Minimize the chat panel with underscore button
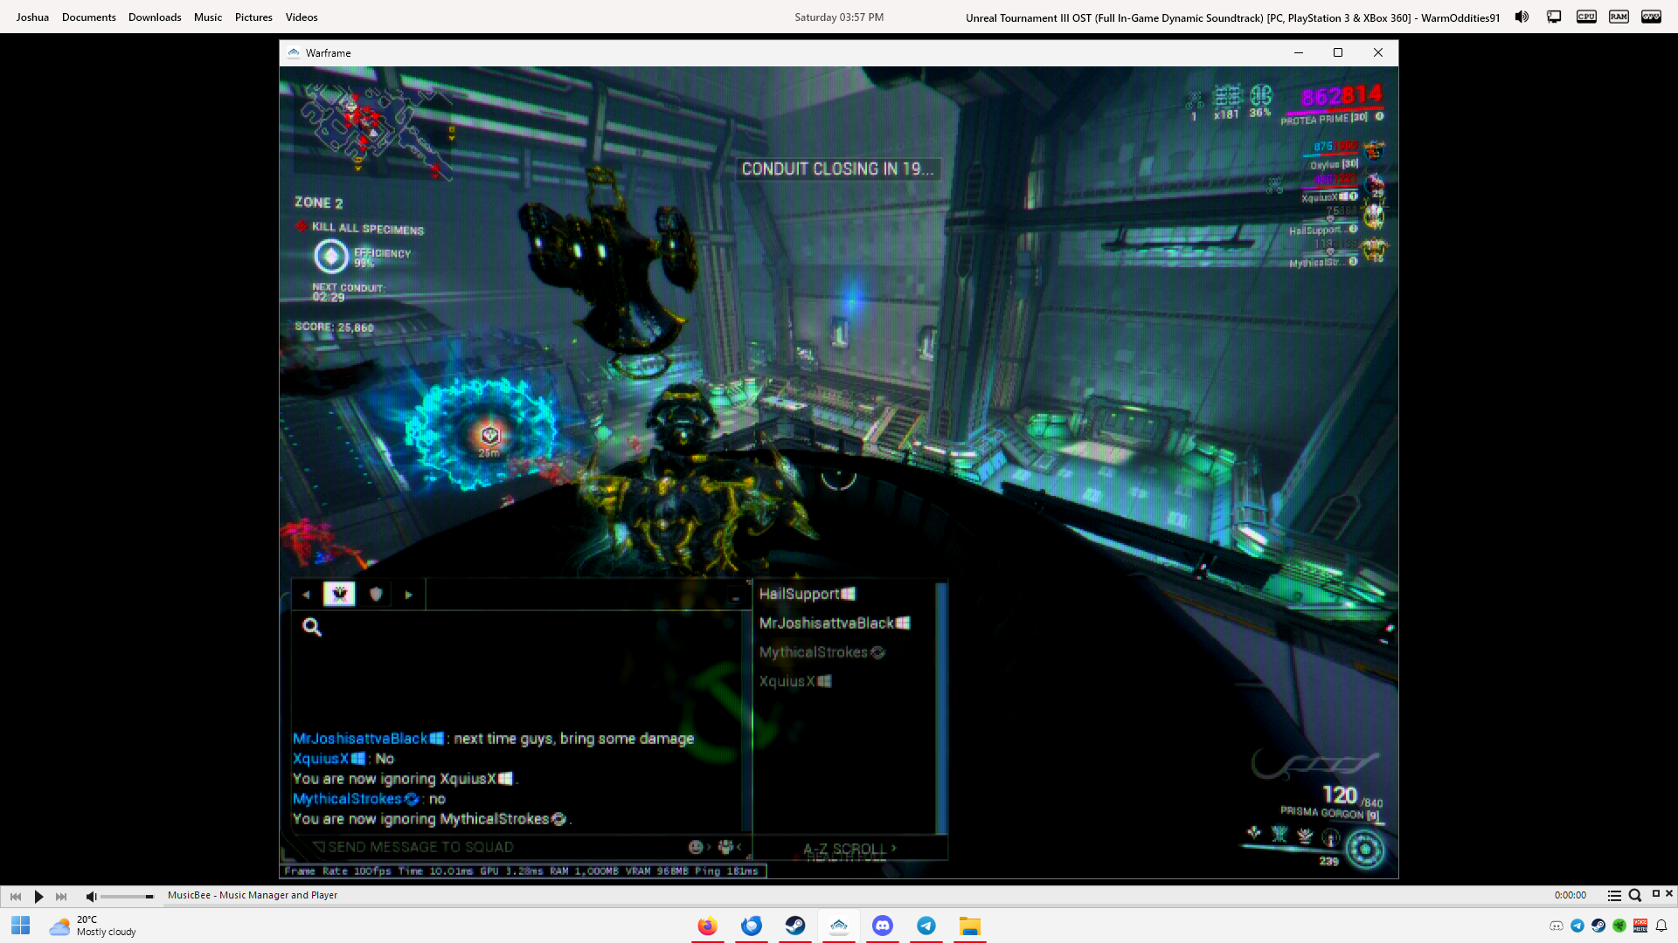1678x943 pixels. pyautogui.click(x=736, y=597)
